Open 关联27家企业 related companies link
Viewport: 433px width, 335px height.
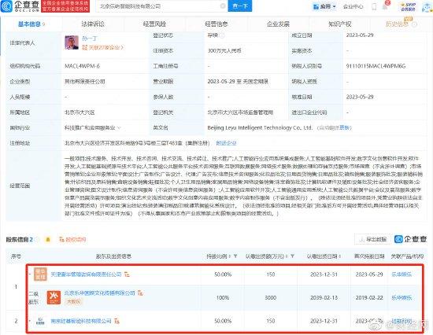point(102,47)
